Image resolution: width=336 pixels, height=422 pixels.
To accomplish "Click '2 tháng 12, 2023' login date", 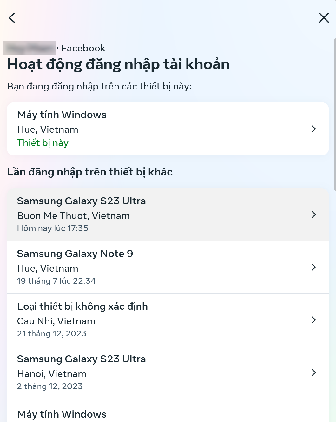I will [50, 386].
